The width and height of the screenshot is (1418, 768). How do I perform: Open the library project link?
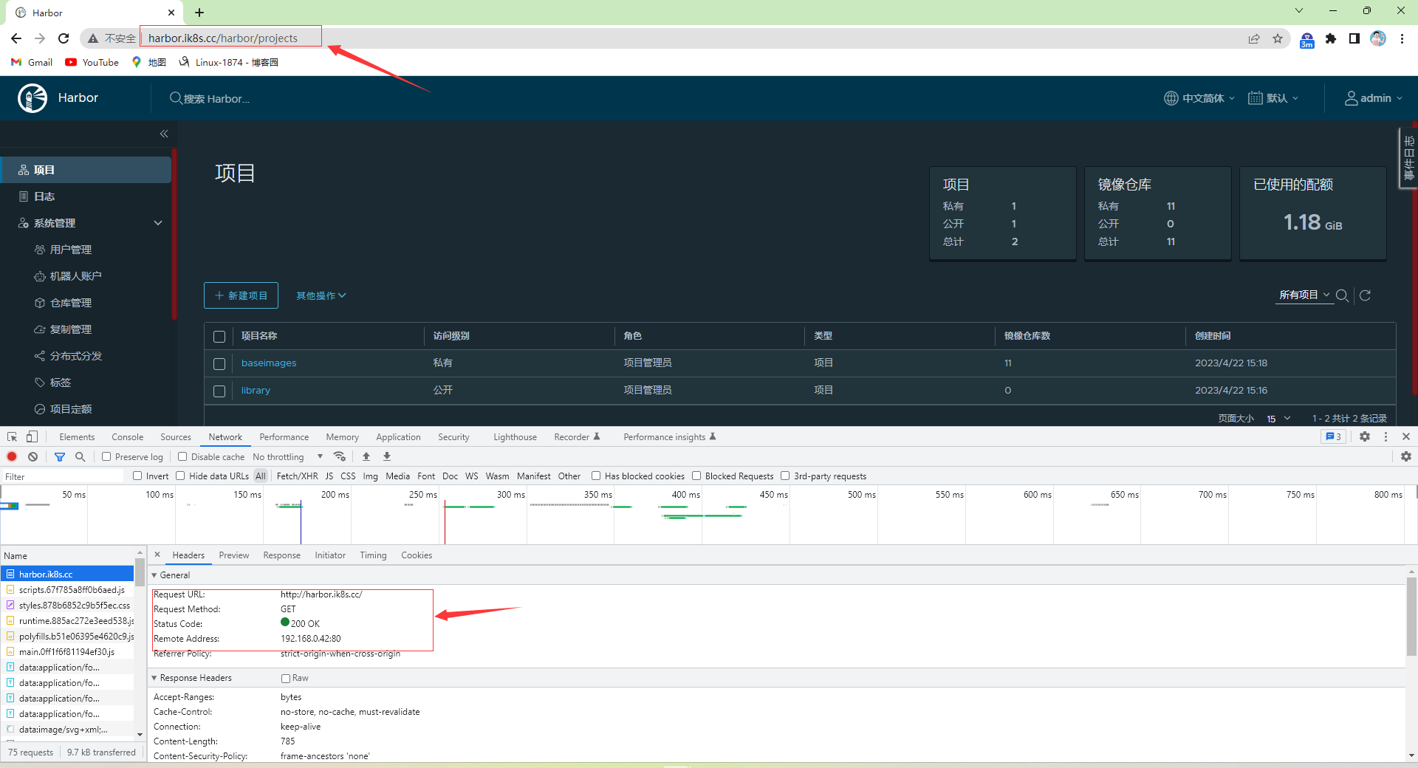click(x=256, y=390)
